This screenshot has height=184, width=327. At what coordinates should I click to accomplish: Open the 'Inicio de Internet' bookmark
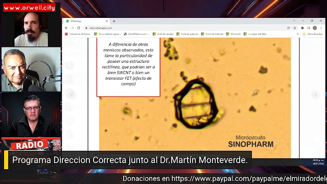[212, 34]
